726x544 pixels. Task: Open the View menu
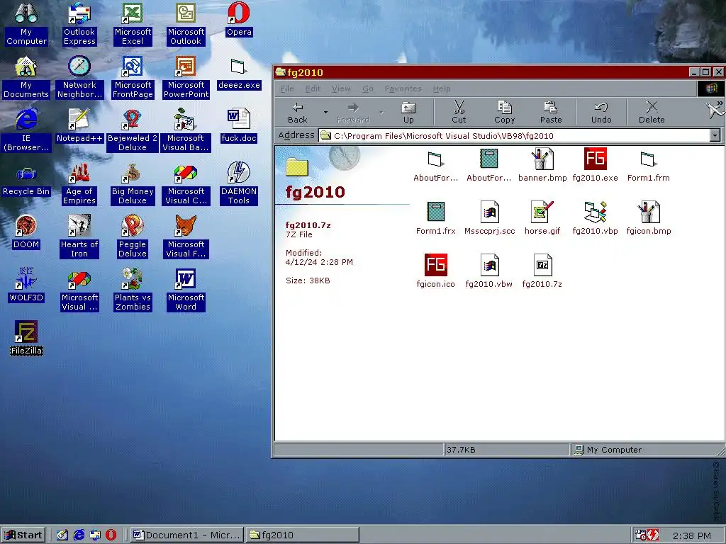(341, 89)
